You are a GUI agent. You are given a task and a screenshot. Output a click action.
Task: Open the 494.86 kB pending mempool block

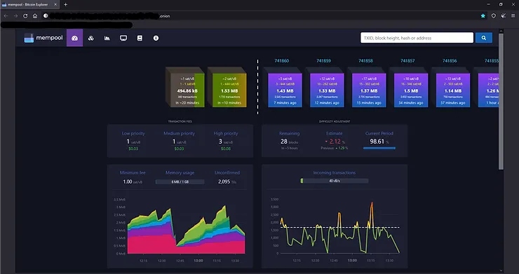(187, 90)
